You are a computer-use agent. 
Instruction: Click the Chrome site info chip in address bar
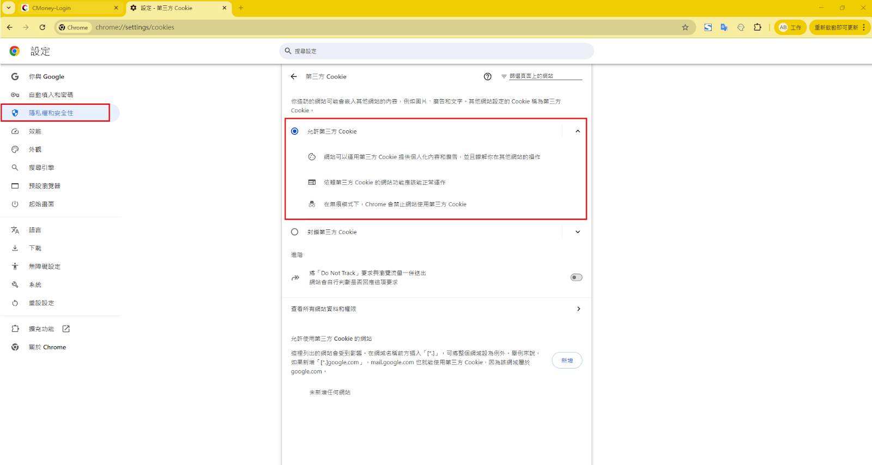point(73,27)
